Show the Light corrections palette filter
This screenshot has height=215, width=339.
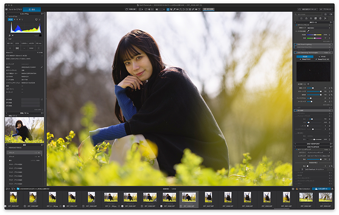(301, 18)
